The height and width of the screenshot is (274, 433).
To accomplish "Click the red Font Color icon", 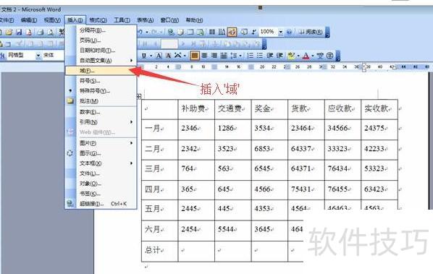I will click(x=306, y=56).
